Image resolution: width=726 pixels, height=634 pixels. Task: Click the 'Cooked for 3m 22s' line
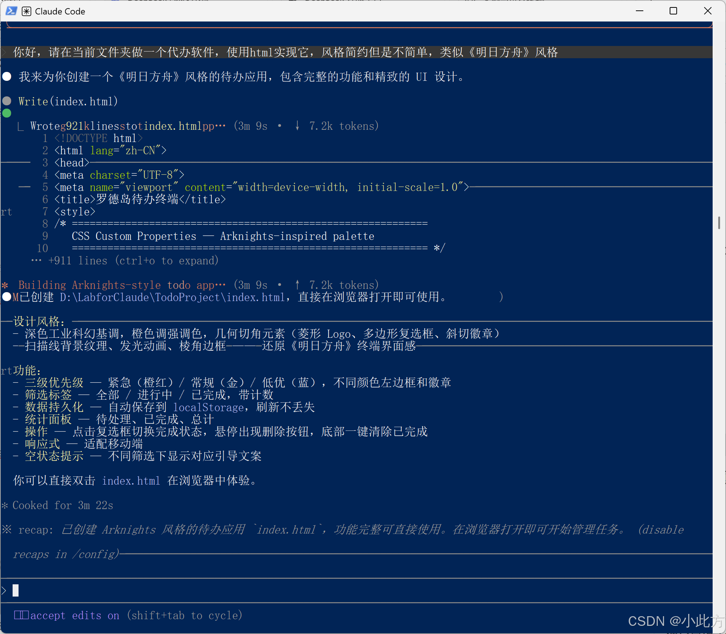coord(63,505)
